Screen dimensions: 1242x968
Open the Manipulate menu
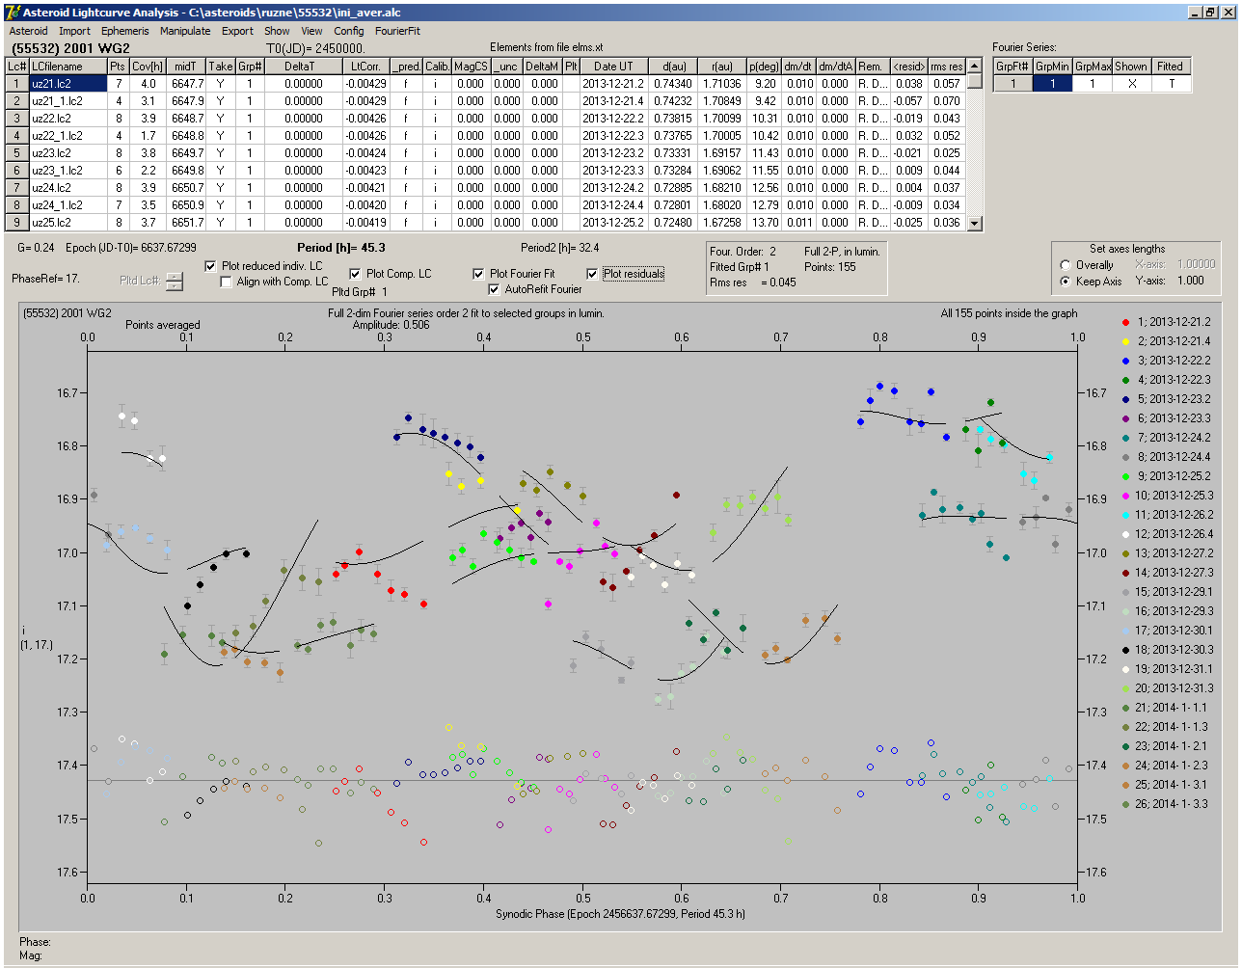click(185, 31)
